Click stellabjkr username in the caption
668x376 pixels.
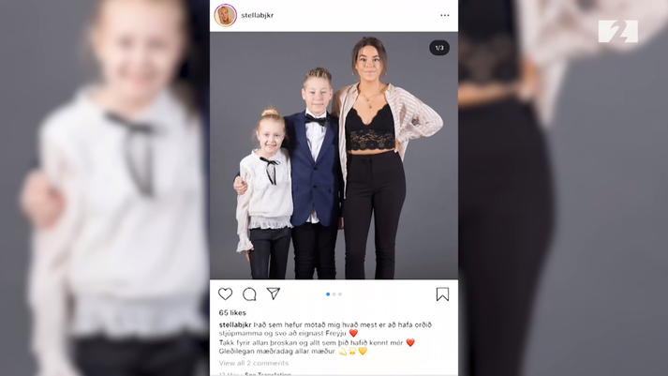(235, 324)
